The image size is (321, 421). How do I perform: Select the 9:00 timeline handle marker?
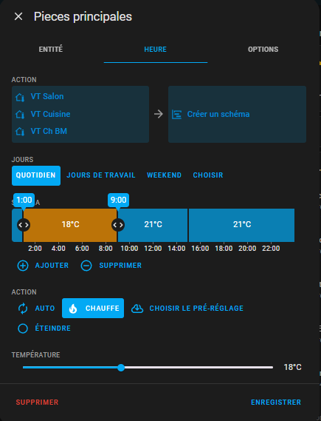coord(118,200)
